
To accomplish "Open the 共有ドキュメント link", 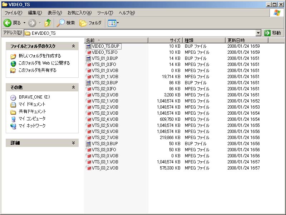I will (x=32, y=111).
